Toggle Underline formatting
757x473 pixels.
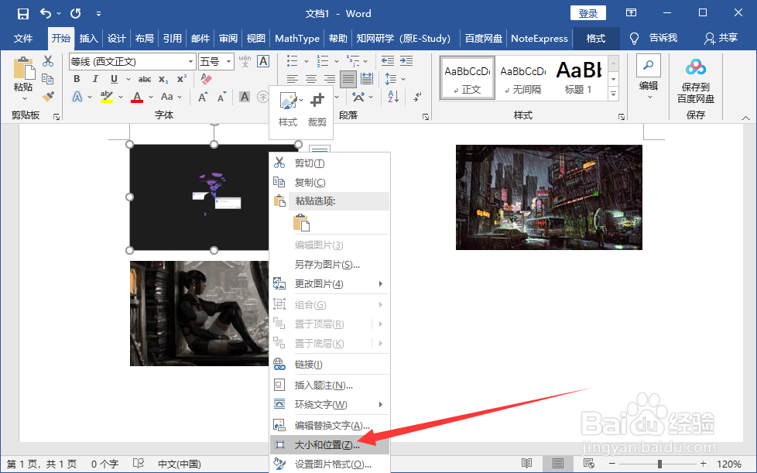click(x=114, y=79)
